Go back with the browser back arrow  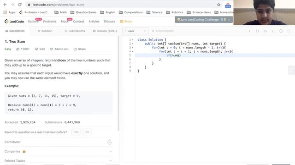click(x=5, y=5)
